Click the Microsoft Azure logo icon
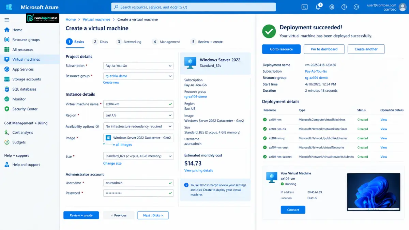Screen dimensions: 409x230 (x=9, y=7)
